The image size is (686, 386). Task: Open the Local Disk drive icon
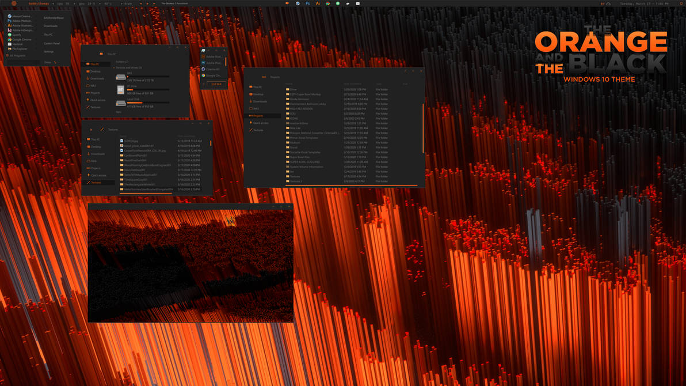121,103
